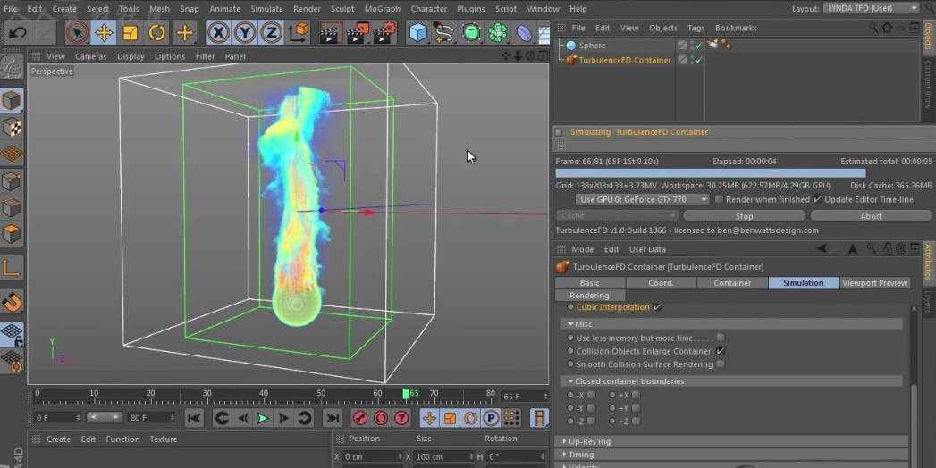Click the end frame 80 F field
Image resolution: width=936 pixels, height=468 pixels.
coord(151,418)
